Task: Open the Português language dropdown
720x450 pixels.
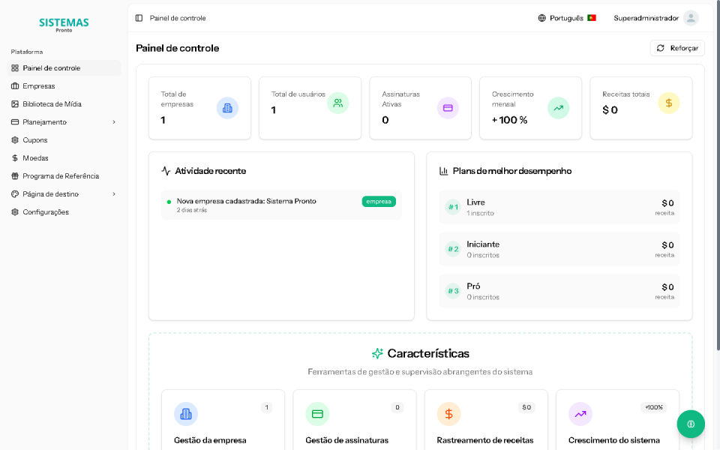Action: point(566,18)
